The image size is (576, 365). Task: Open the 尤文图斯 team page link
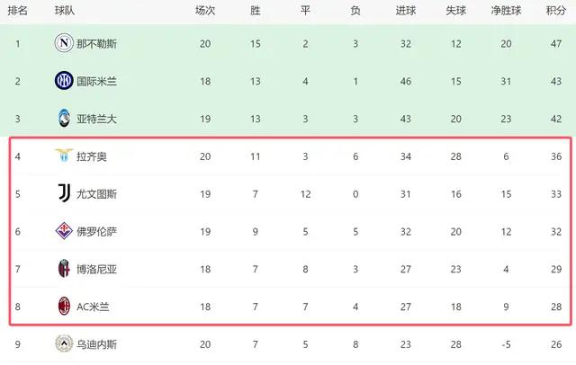[x=97, y=193]
